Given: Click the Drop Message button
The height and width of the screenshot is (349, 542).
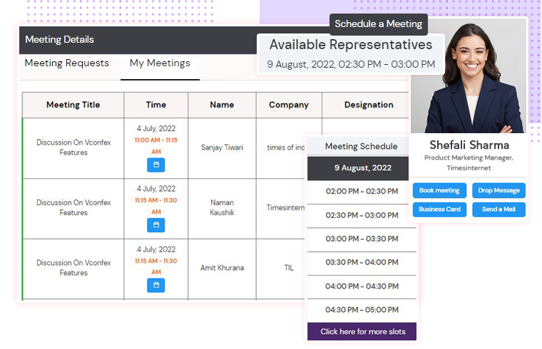Looking at the screenshot, I should 498,190.
